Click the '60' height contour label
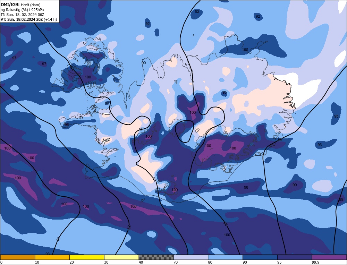Screen dimensions: 347x265 click(x=58, y=239)
